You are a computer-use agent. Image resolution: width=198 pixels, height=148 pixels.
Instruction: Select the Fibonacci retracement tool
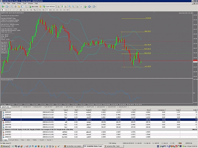click(24, 10)
